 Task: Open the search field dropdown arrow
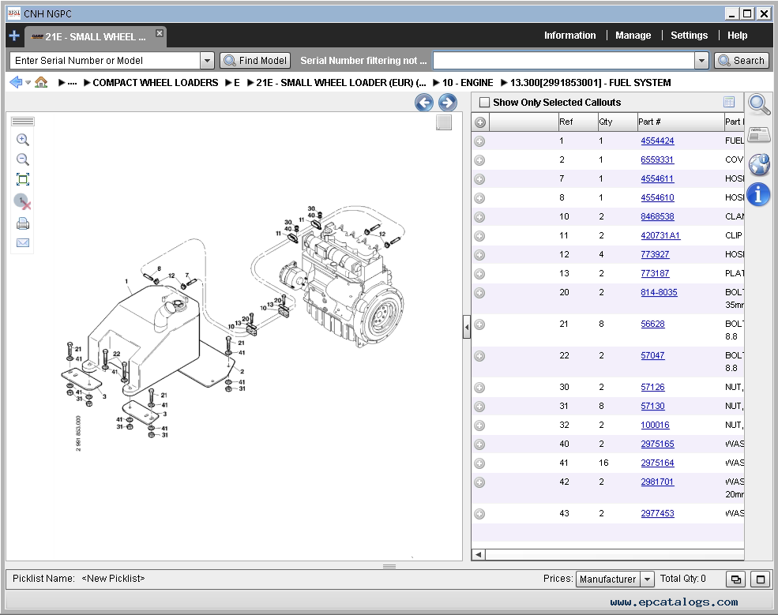point(701,61)
